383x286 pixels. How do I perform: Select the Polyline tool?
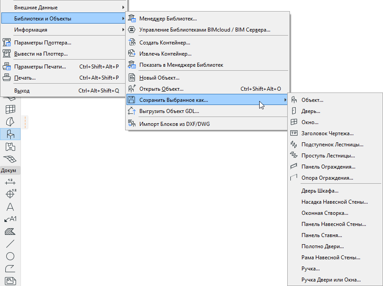[x=10, y=268]
